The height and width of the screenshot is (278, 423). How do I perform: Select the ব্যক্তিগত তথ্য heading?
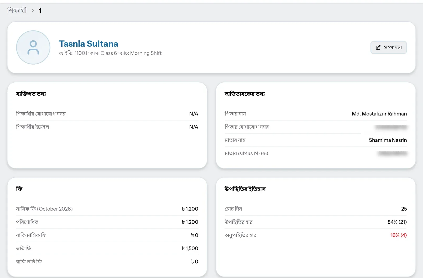(x=31, y=94)
